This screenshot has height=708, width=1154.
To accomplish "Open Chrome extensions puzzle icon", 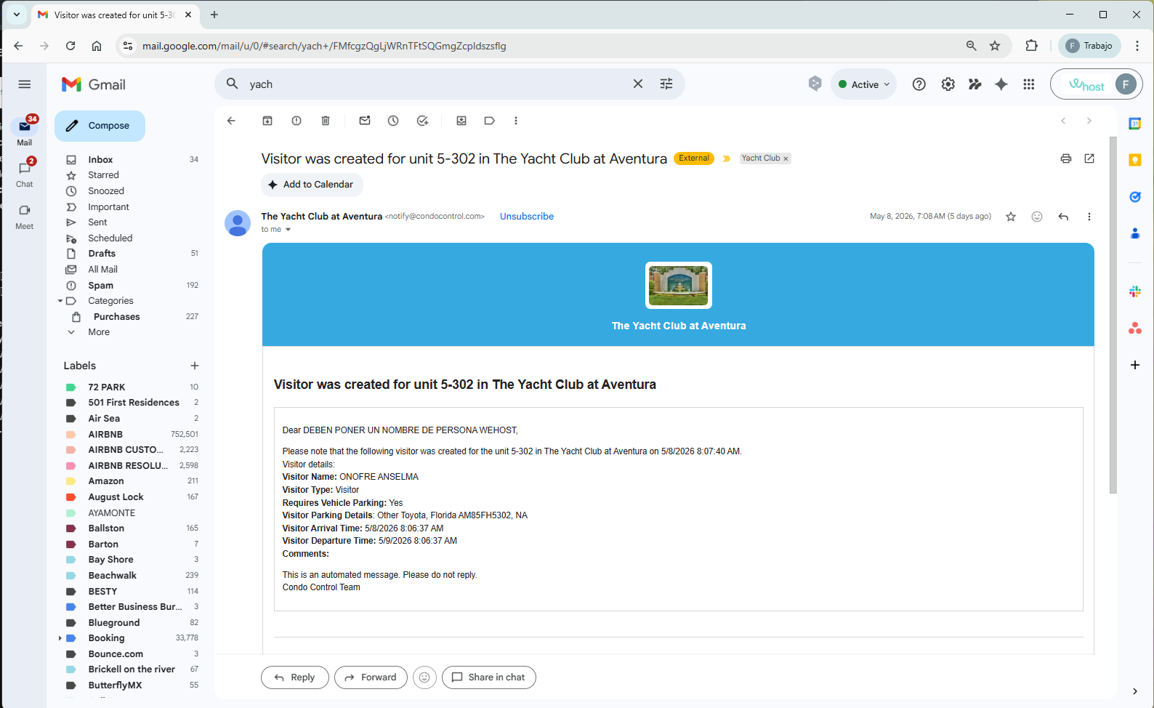I will point(1031,46).
